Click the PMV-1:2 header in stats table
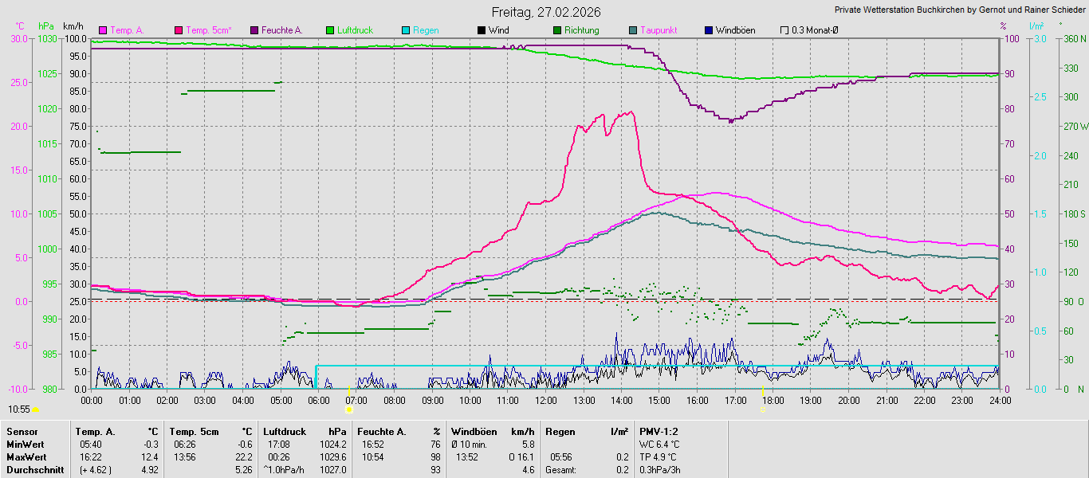The image size is (1089, 478). pyautogui.click(x=657, y=432)
